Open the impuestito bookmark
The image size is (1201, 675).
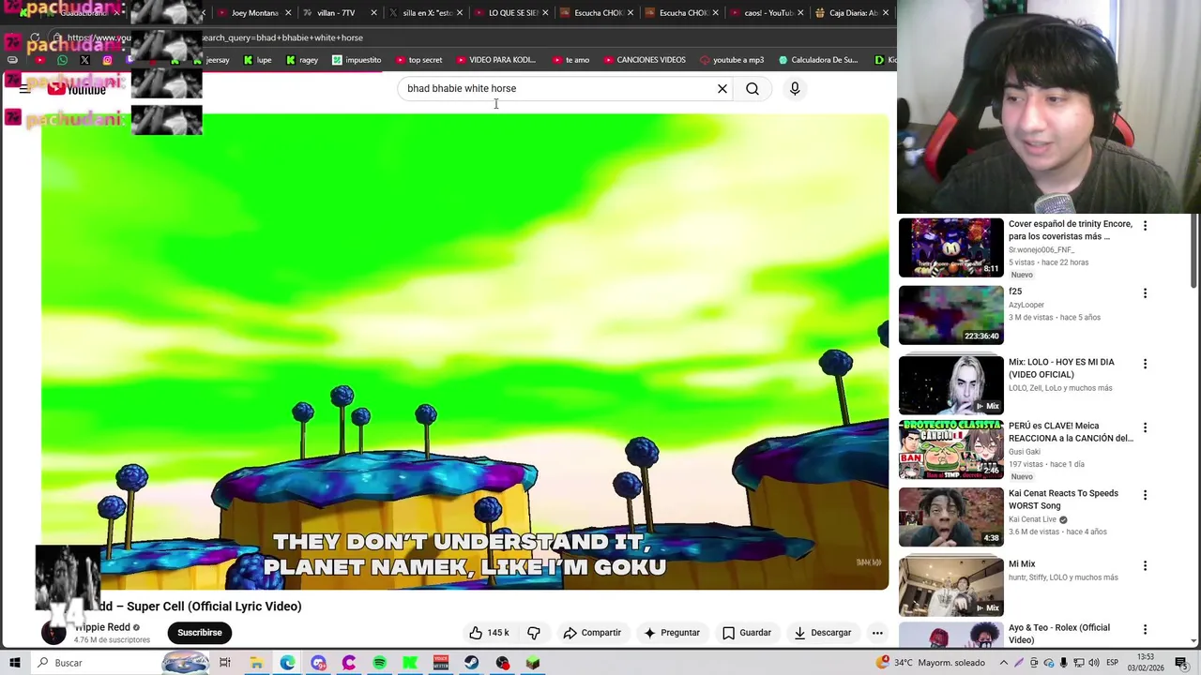[357, 60]
